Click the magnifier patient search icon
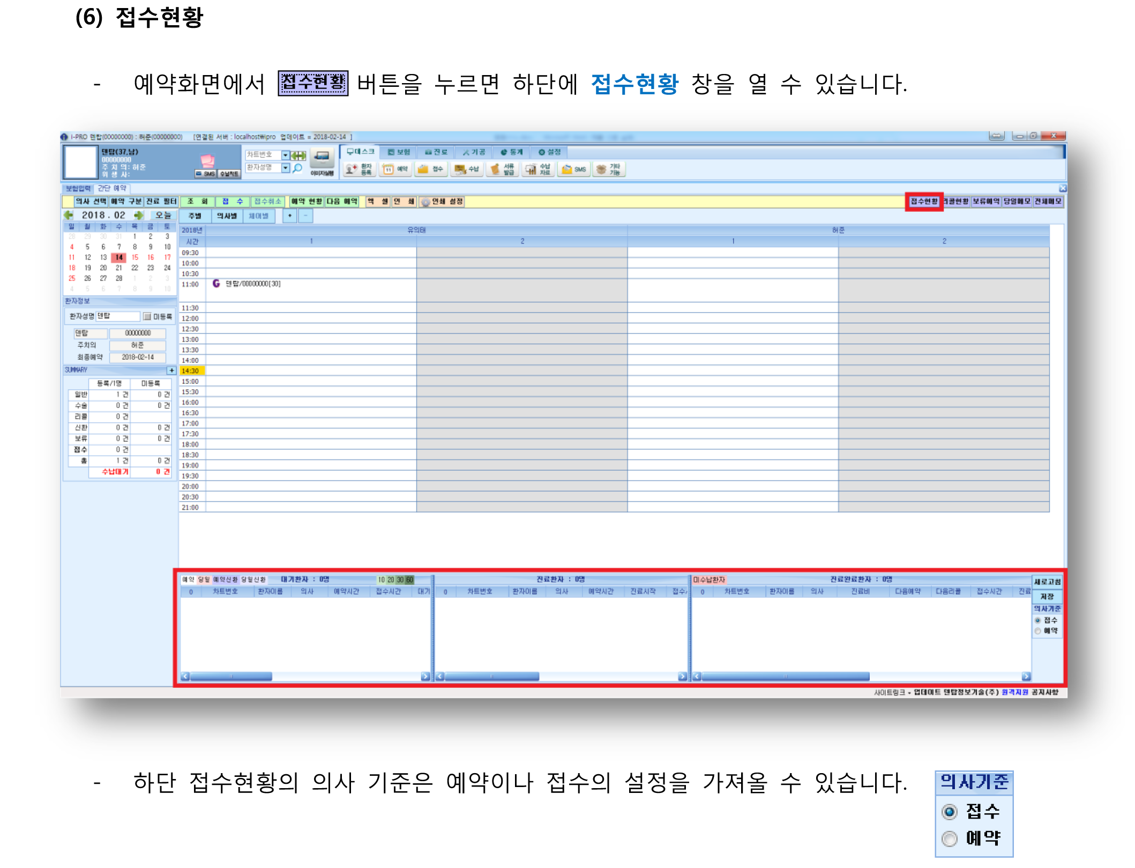1135x868 pixels. click(x=298, y=168)
